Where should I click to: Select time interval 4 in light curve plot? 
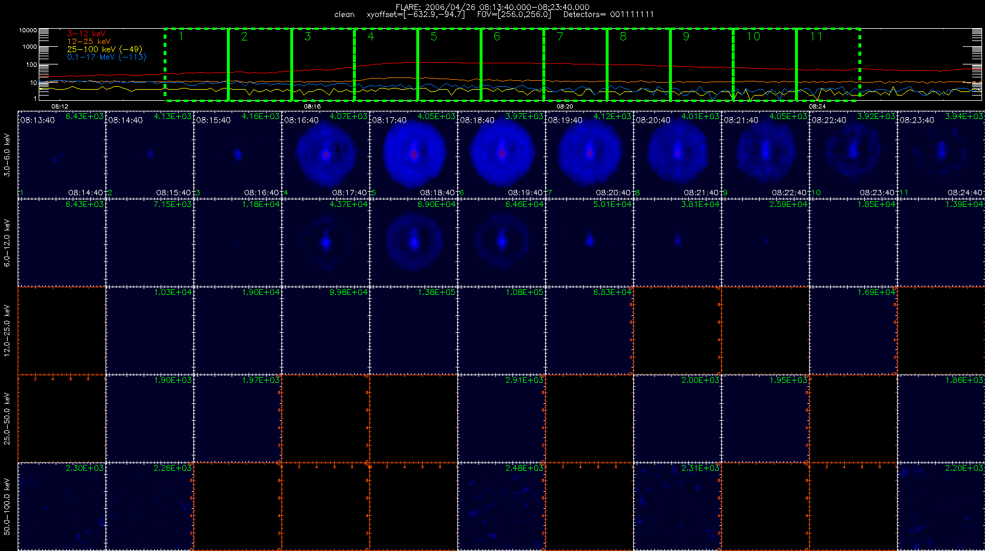click(386, 64)
